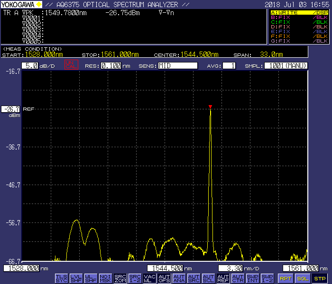332x284 pixels.
Task: Open the SENS sensitivity field set to MID
Action: click(178, 66)
